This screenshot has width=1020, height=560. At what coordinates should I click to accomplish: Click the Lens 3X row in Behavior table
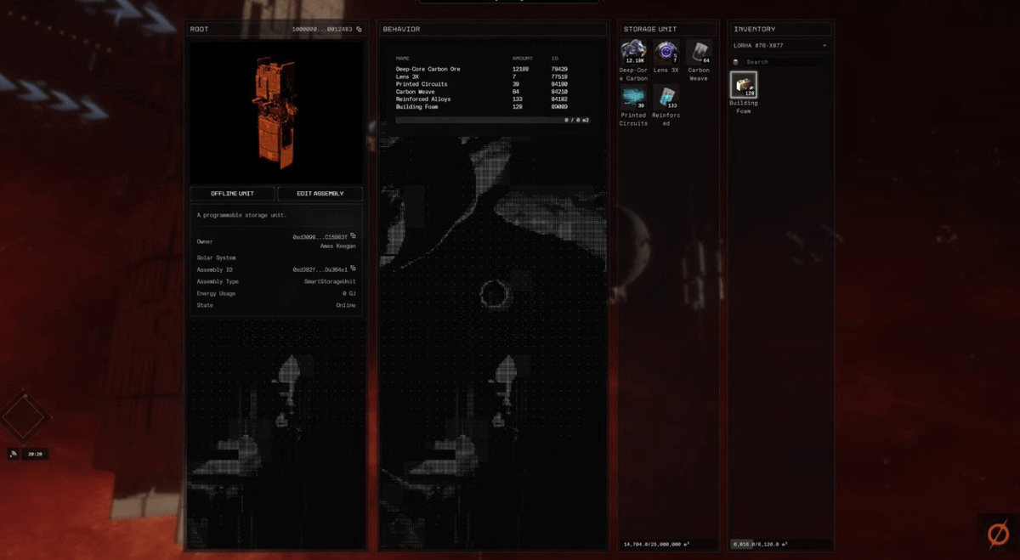[493, 76]
